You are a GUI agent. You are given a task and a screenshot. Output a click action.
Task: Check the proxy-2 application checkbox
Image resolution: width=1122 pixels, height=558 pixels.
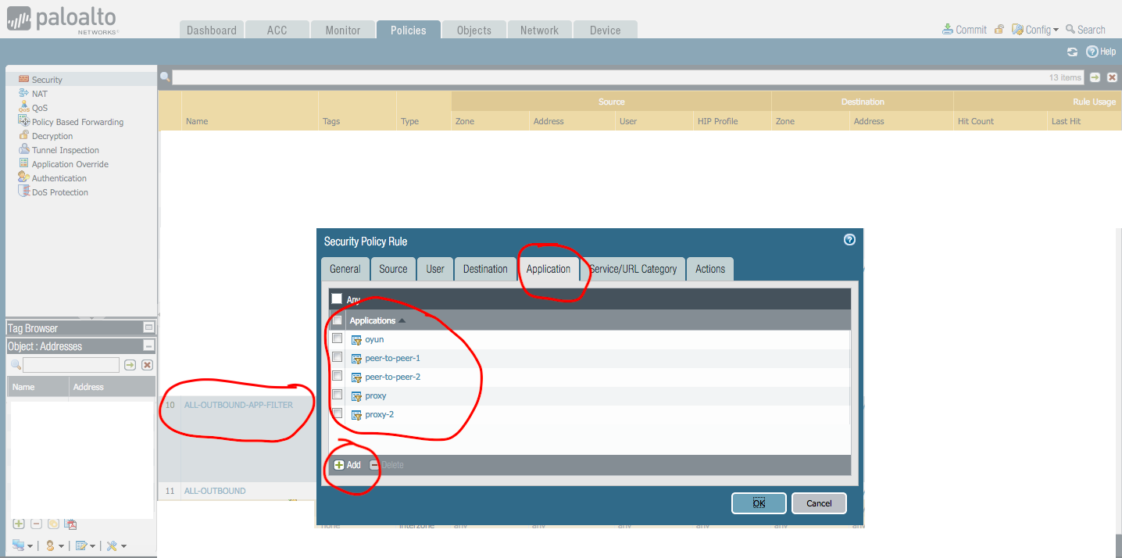tap(337, 413)
